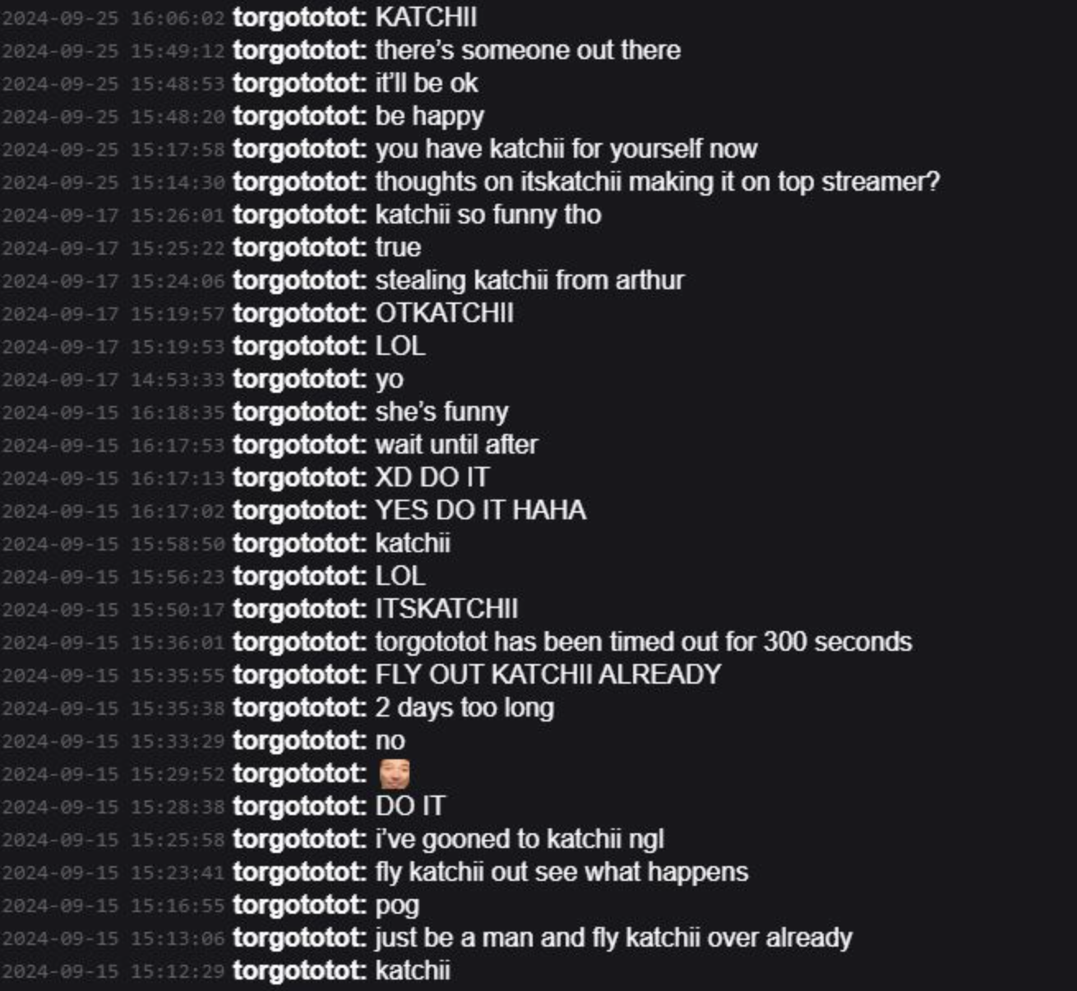Click the username beside the 'pog' message
Viewport: 1077px width, 991px height.
pyautogui.click(x=300, y=905)
